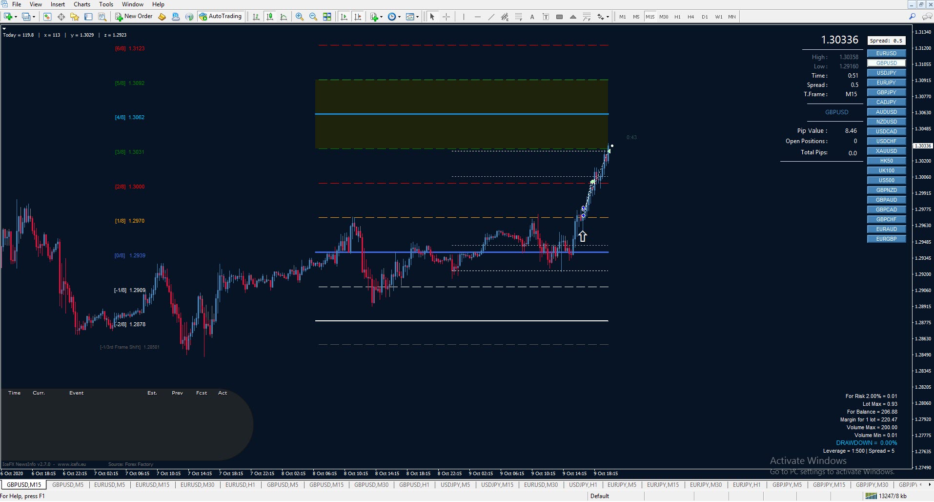
Task: Select the Rectangle shape tool
Action: click(x=559, y=17)
